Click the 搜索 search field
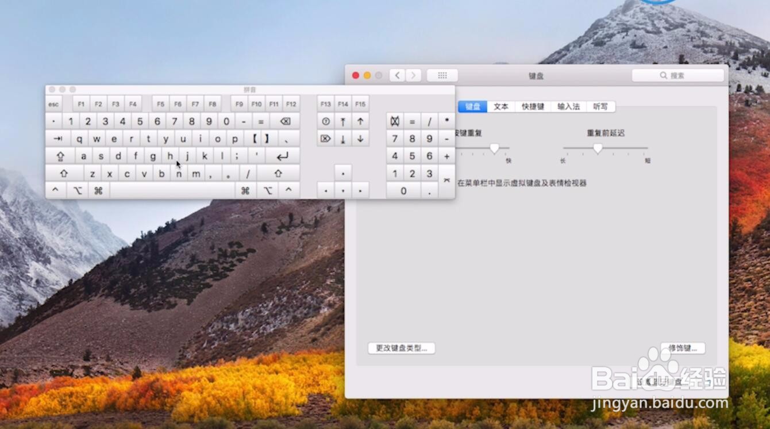 click(678, 75)
